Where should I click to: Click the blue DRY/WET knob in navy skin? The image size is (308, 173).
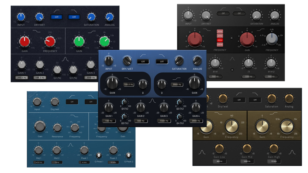39,17
